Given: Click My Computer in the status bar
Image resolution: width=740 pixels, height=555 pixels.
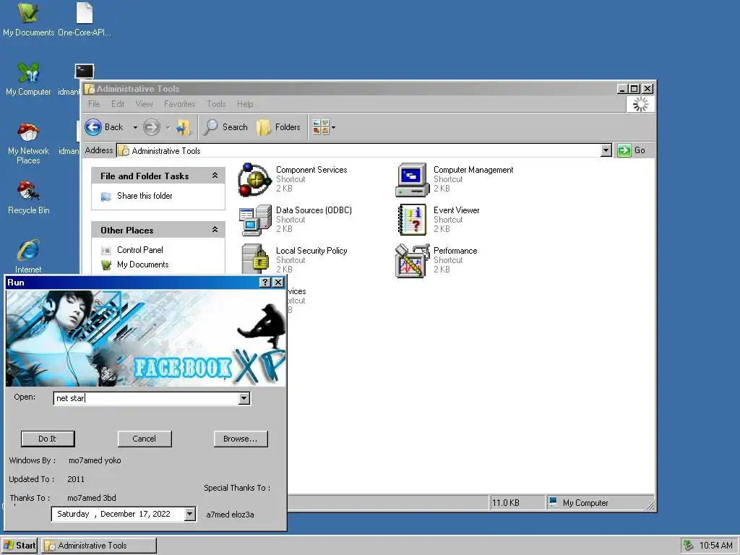Looking at the screenshot, I should pyautogui.click(x=585, y=503).
